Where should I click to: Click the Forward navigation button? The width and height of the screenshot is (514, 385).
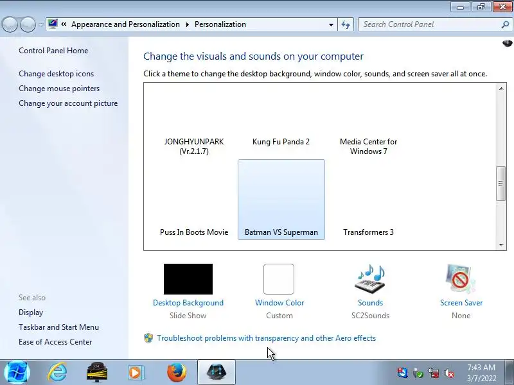pos(28,24)
